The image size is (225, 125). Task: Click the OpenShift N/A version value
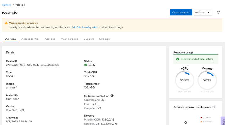coord(22,110)
